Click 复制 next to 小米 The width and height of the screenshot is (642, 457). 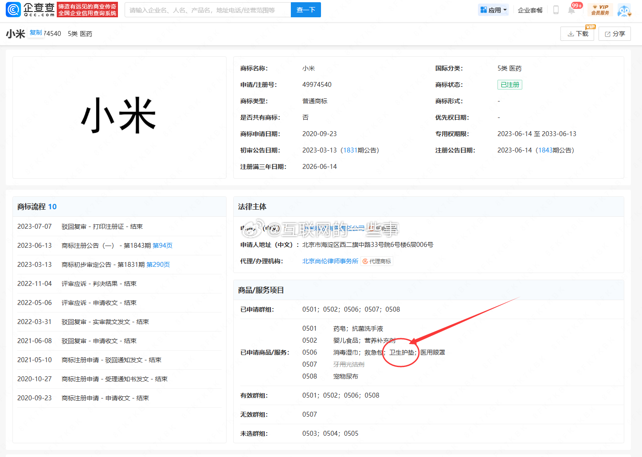36,33
